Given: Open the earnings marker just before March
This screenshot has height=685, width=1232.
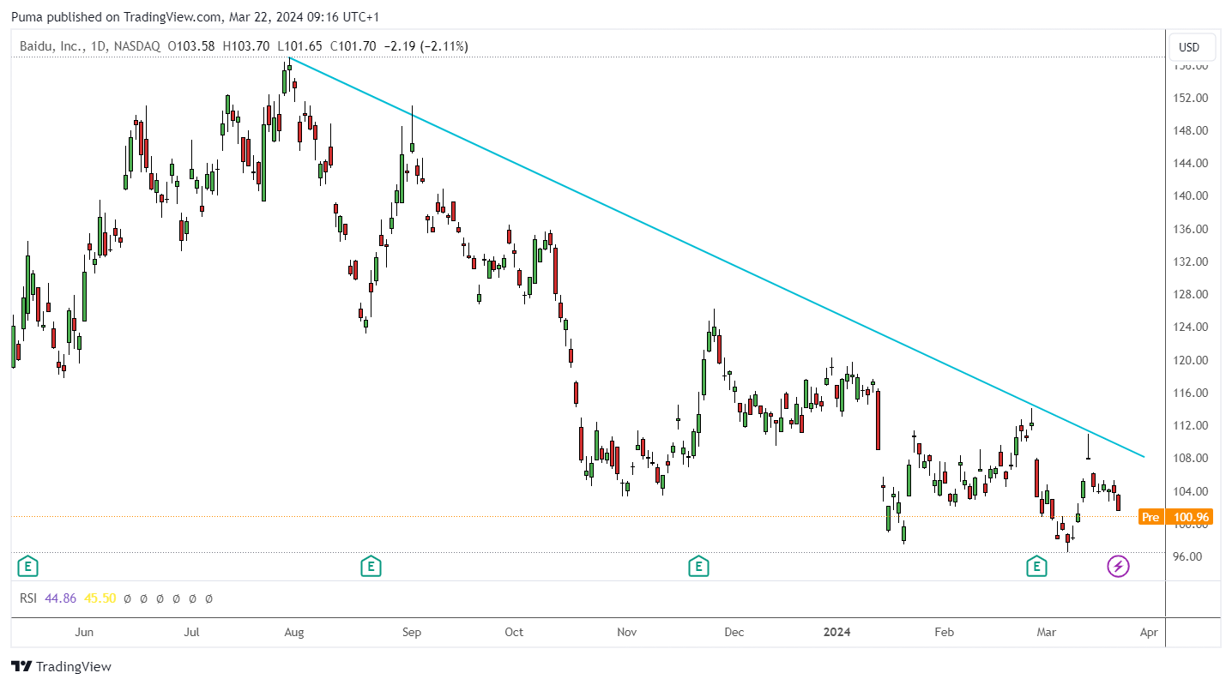Looking at the screenshot, I should [1037, 566].
